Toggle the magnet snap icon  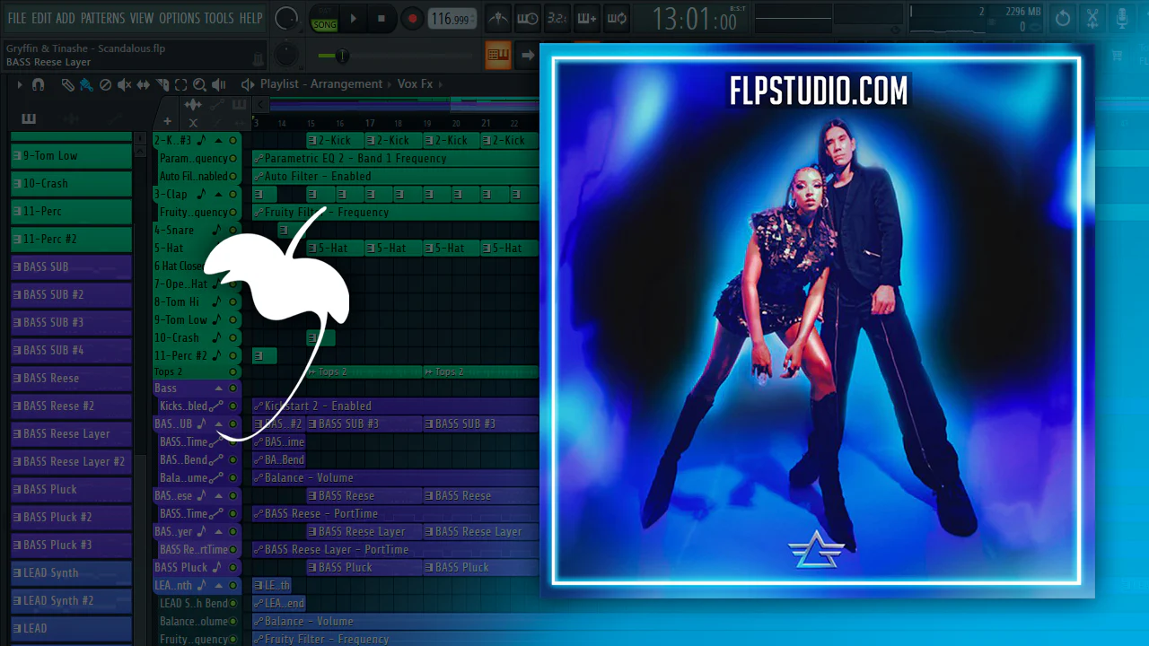pos(38,84)
